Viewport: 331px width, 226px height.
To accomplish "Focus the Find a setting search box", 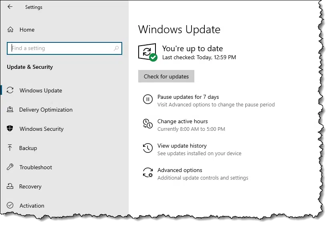I will [65, 48].
